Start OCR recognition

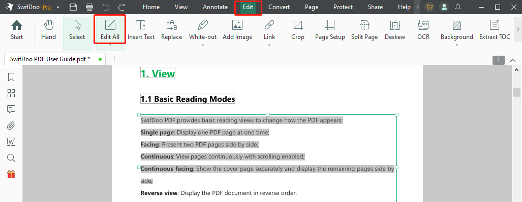tap(423, 30)
